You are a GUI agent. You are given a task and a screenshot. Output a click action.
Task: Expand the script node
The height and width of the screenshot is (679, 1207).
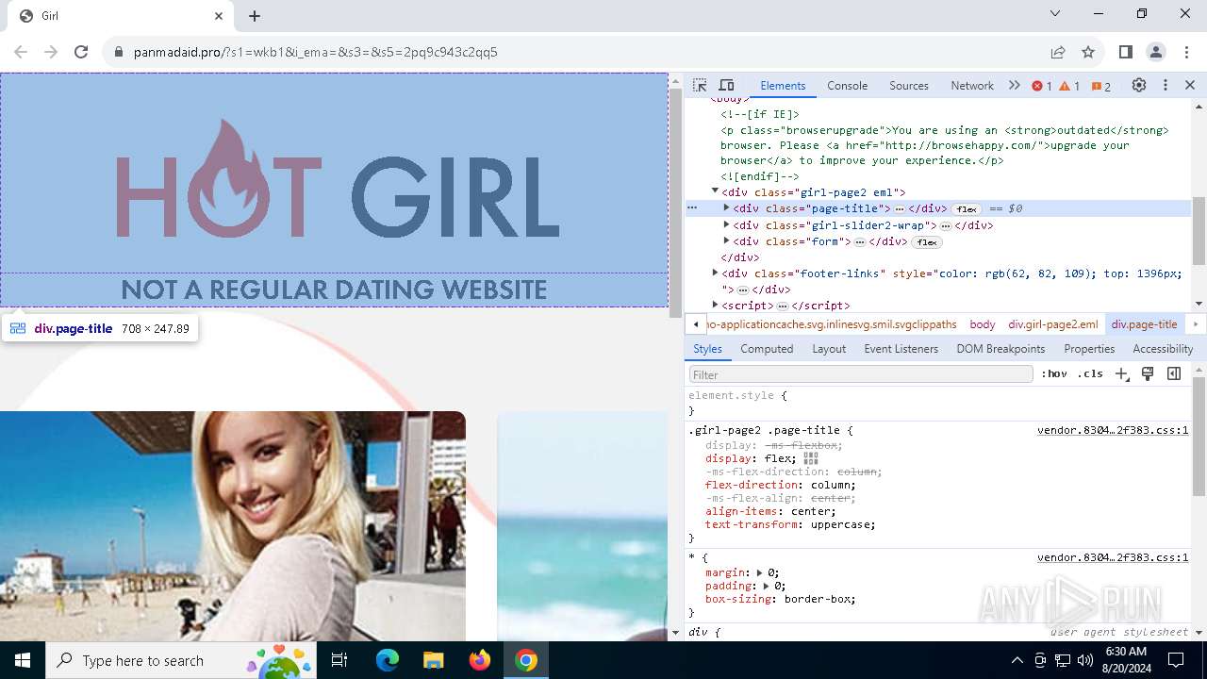tap(715, 306)
